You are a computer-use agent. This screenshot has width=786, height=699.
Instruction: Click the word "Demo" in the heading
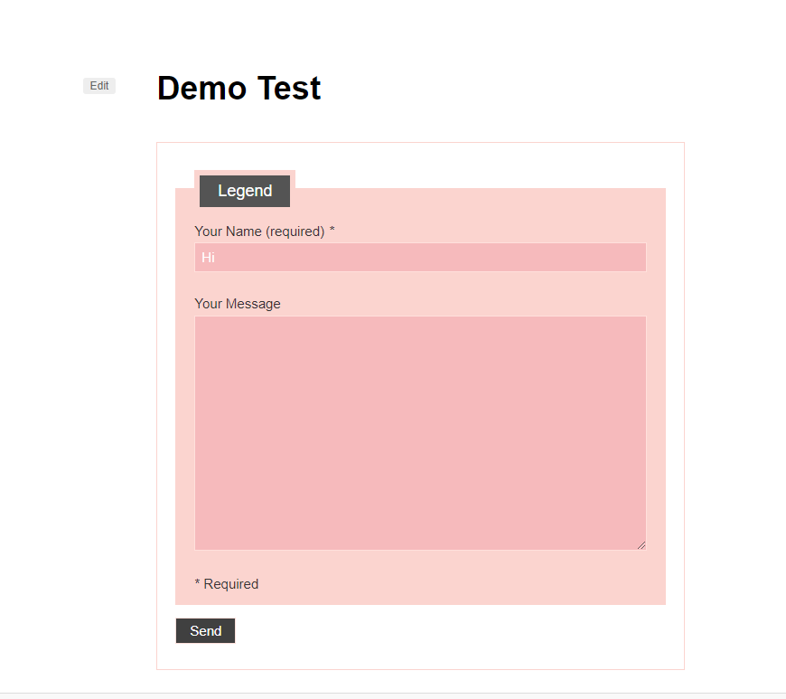click(202, 89)
